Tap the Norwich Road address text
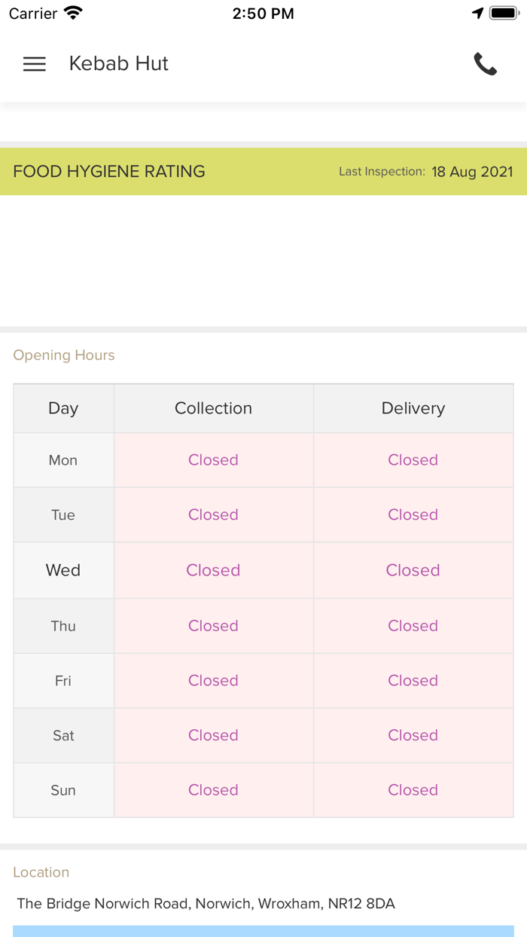Viewport: 527px width, 937px height. [x=206, y=904]
